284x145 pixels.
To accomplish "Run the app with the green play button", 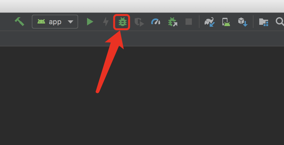I will click(x=90, y=22).
